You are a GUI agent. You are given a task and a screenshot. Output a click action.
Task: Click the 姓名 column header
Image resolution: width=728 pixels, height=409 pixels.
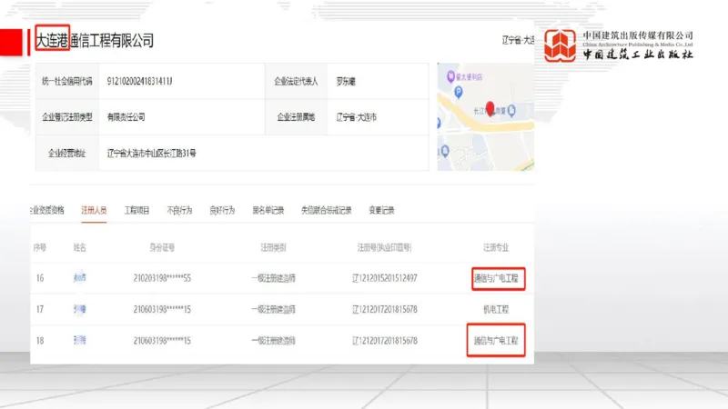pyautogui.click(x=80, y=247)
